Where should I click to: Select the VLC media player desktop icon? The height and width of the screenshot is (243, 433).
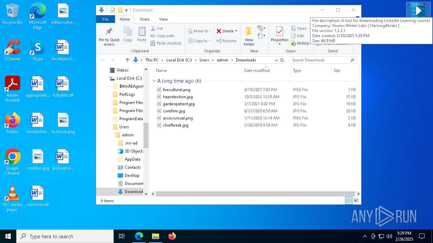coord(13,198)
